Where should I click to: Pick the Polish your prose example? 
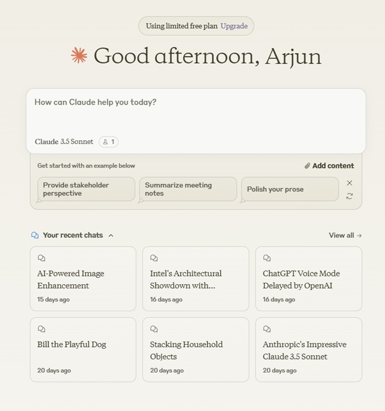(x=290, y=189)
